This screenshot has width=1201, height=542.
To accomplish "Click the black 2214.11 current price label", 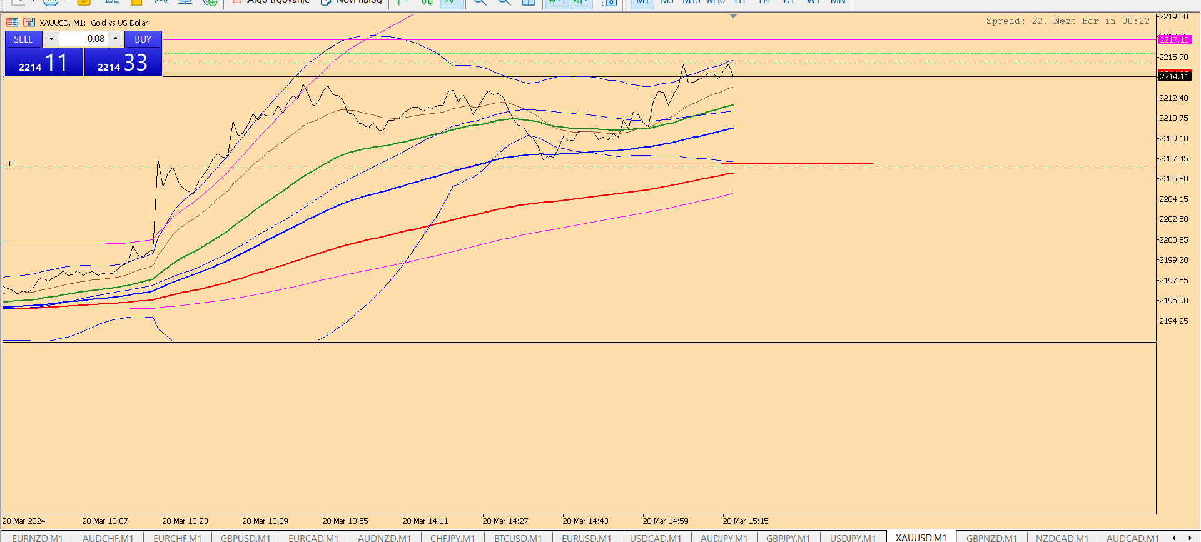I will point(1174,76).
